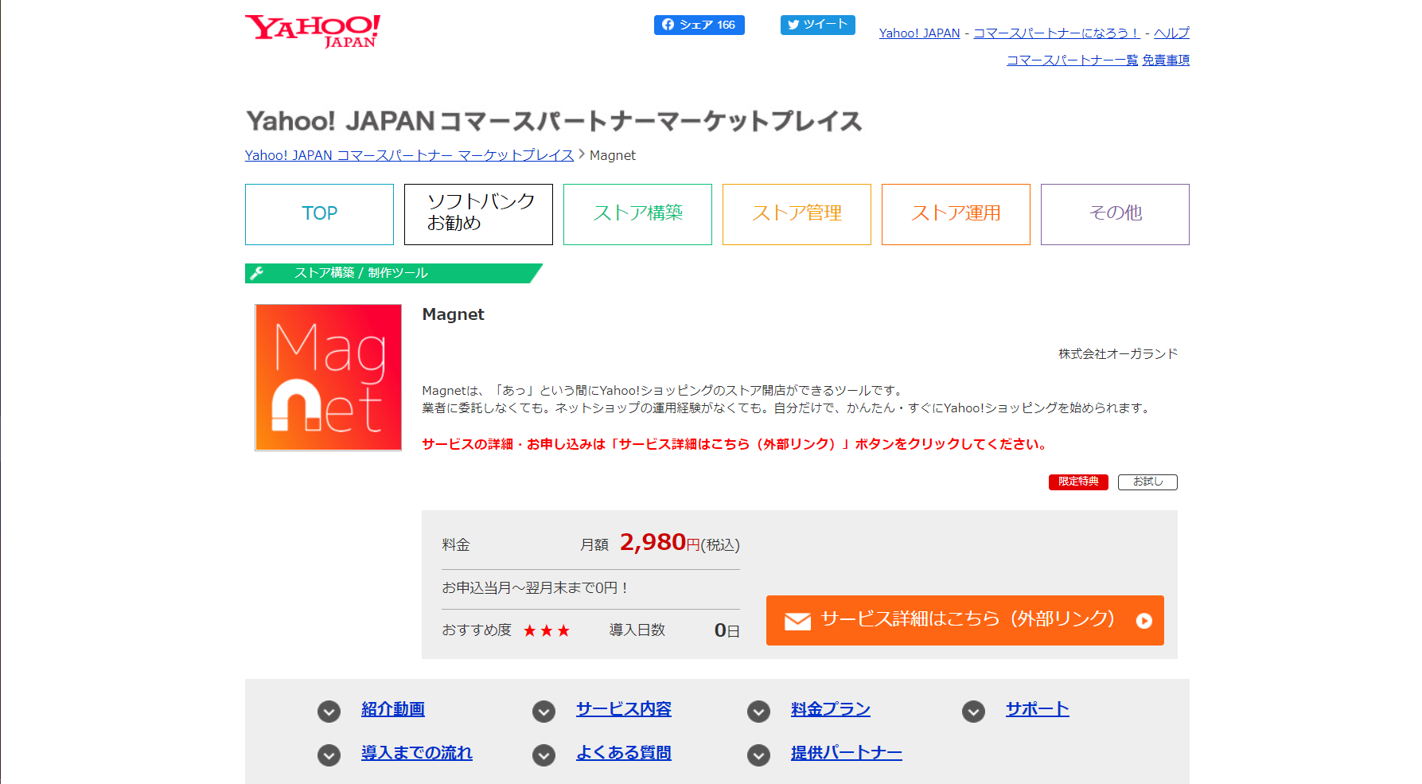This screenshot has height=784, width=1422.
Task: Click the chevron icon beside 提供パートナー
Action: (758, 755)
